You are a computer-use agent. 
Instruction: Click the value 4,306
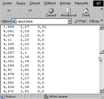click(9, 57)
